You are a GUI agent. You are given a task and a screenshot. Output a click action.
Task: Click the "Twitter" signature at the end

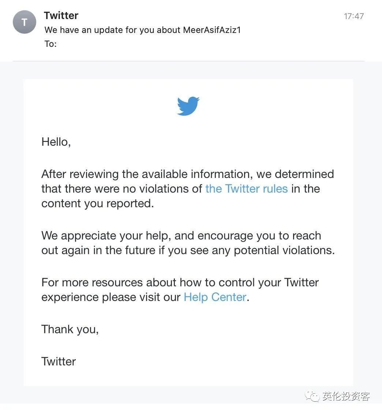point(59,361)
